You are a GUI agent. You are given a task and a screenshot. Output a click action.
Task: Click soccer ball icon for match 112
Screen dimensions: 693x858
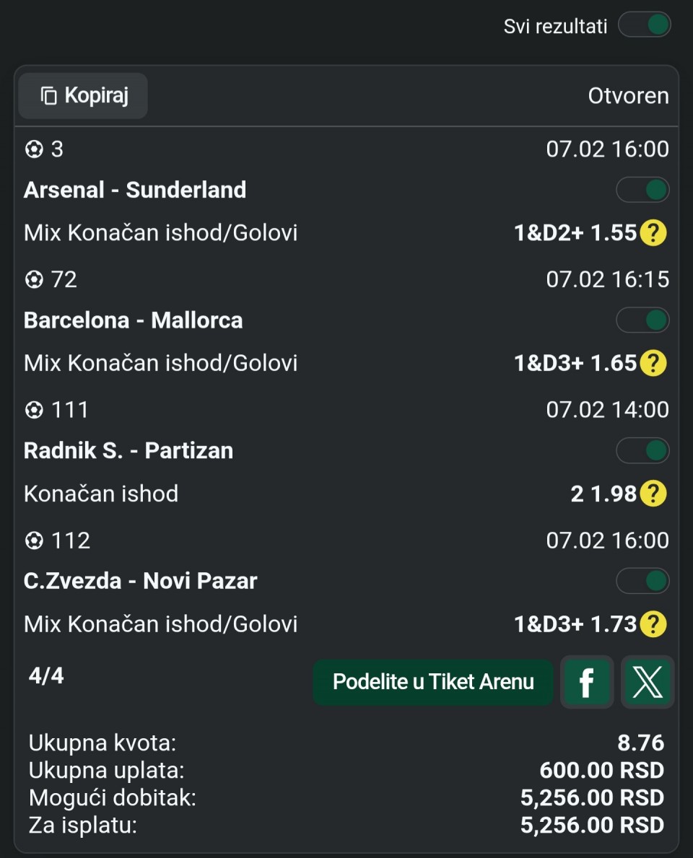(x=34, y=540)
